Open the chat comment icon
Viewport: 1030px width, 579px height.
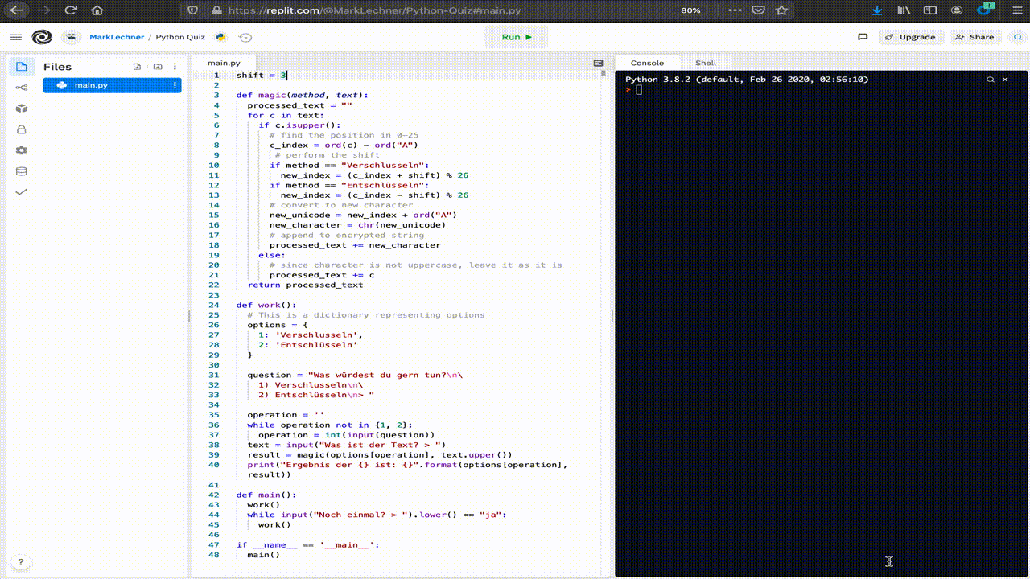click(x=863, y=37)
